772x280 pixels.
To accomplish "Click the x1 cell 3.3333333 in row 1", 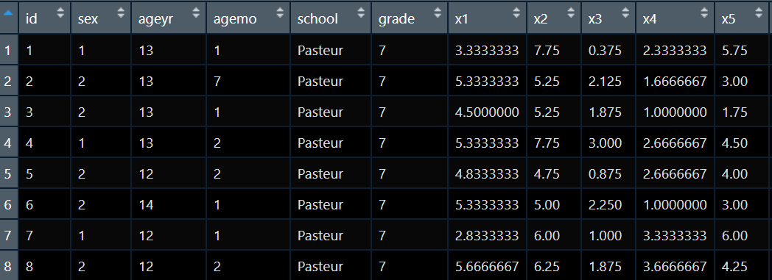I will pyautogui.click(x=487, y=50).
